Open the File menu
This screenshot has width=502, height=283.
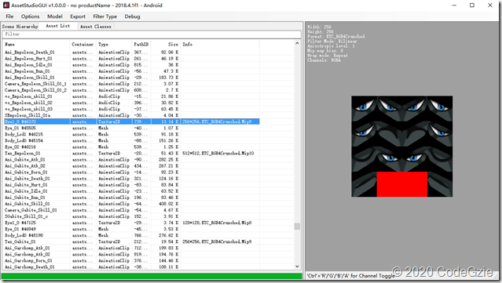pos(9,16)
